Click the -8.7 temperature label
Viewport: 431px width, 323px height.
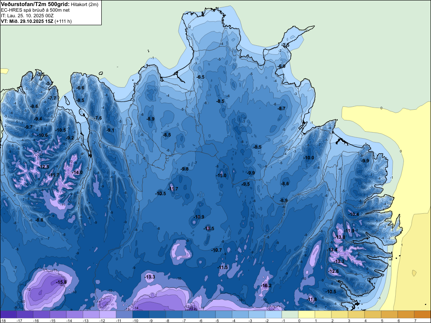(x=281, y=109)
